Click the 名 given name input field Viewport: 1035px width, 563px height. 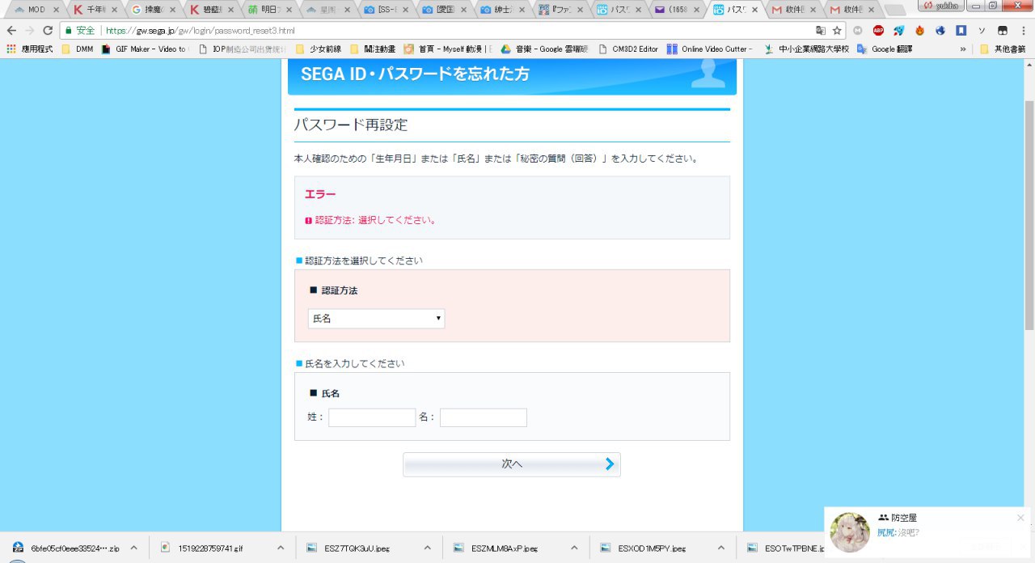coord(483,417)
